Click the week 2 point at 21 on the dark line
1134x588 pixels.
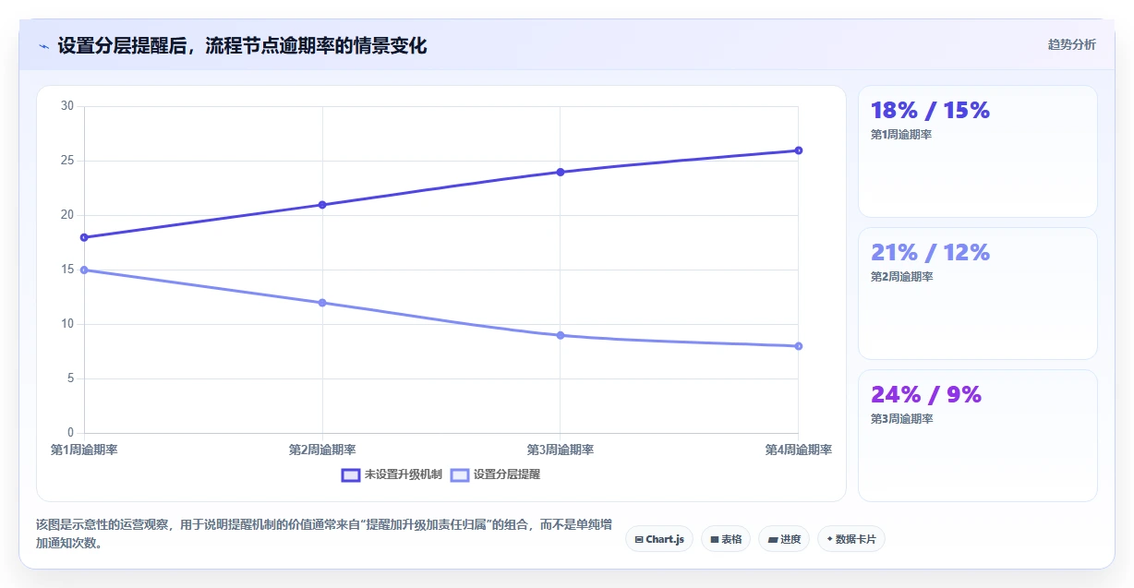(322, 205)
